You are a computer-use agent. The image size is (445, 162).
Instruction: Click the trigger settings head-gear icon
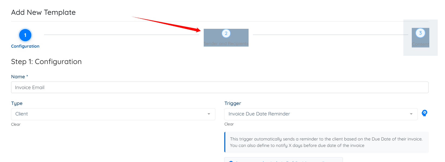tap(424, 113)
